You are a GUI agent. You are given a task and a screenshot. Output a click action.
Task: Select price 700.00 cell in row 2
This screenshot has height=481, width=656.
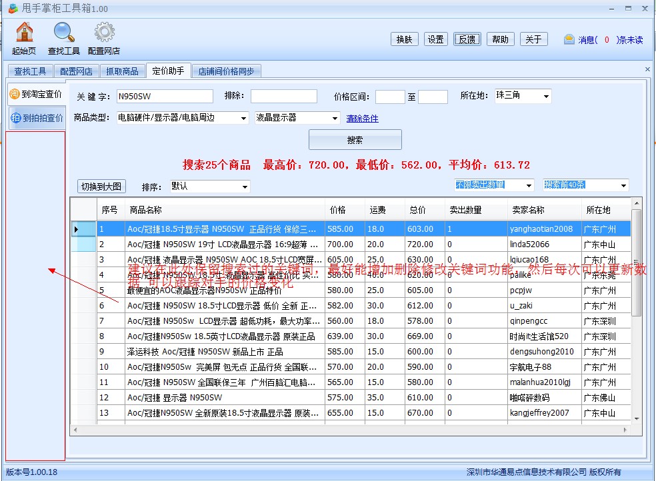345,244
